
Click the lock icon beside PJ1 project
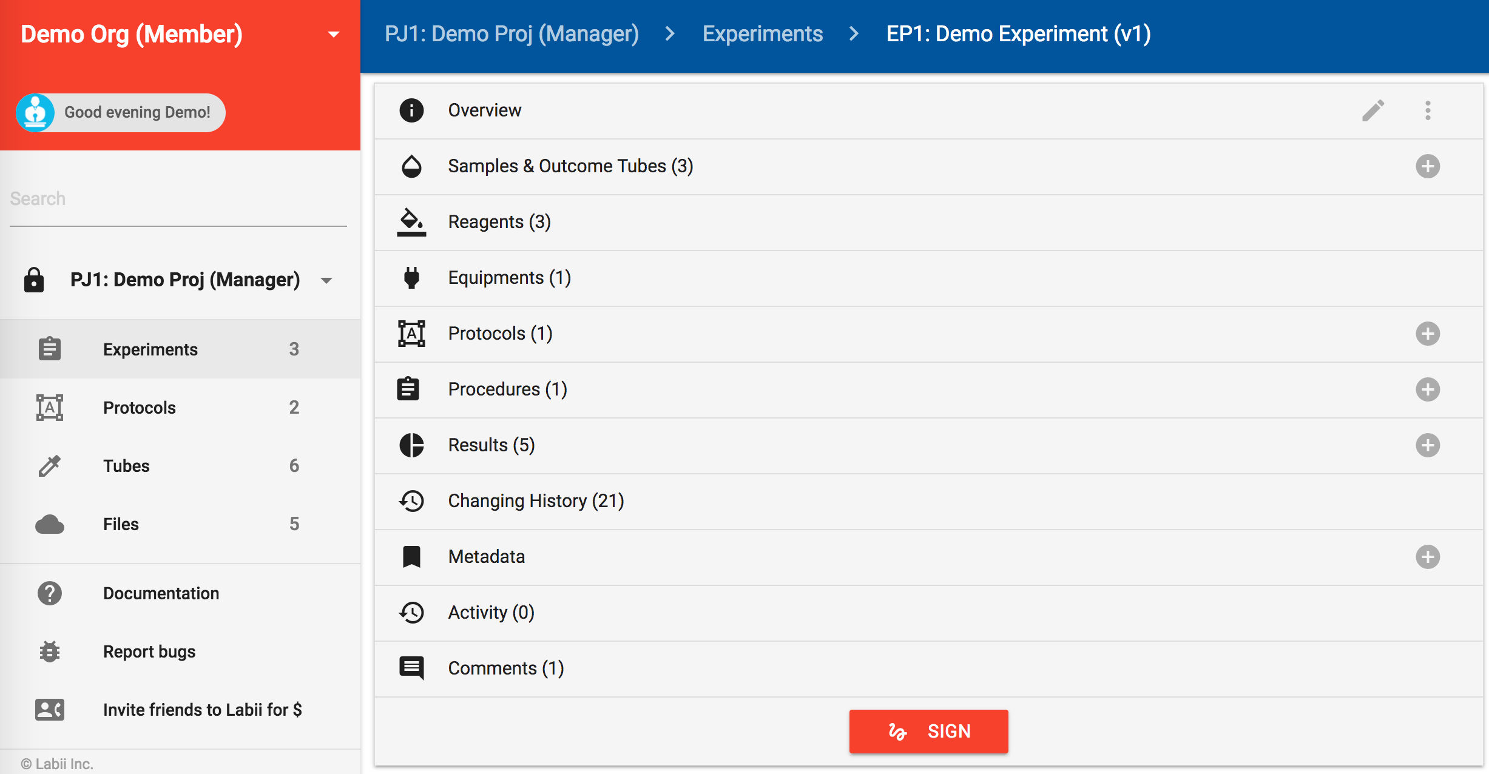point(34,280)
